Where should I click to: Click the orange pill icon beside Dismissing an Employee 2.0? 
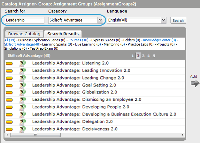pyautogui.click(x=9, y=100)
